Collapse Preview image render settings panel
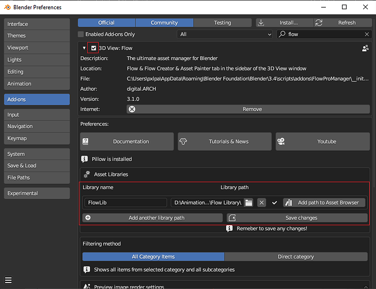The image size is (376, 289). (366, 287)
